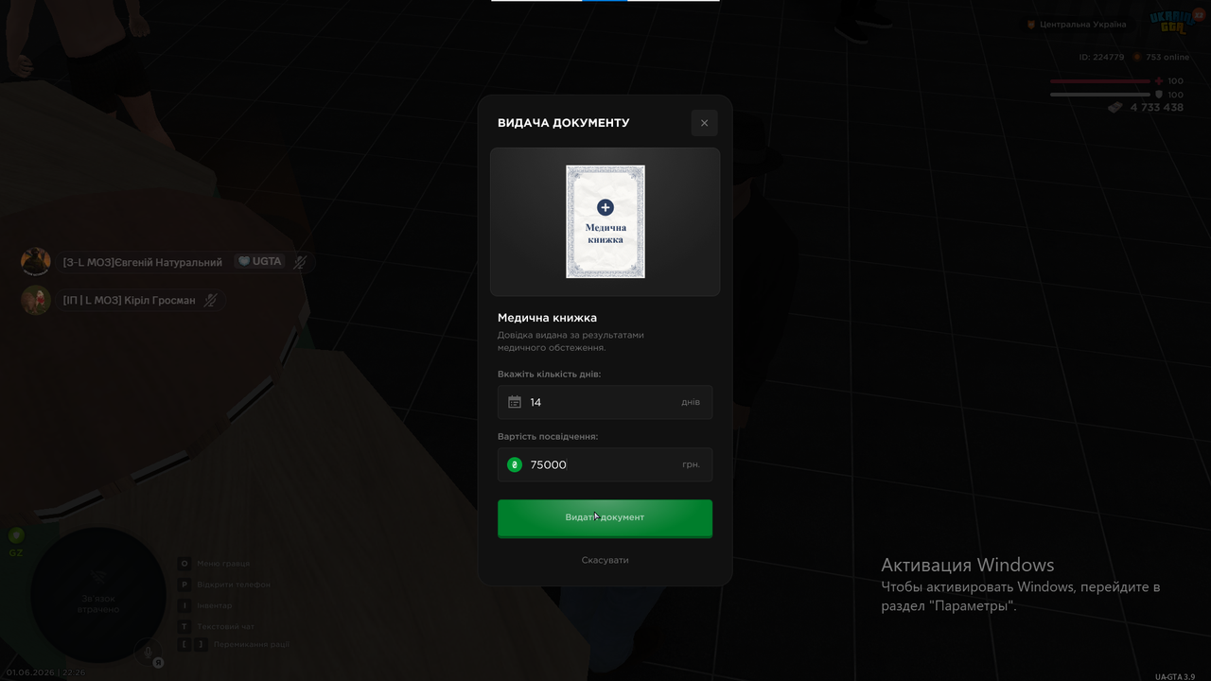Click the I key hint icon
Image resolution: width=1211 pixels, height=681 pixels.
pos(184,605)
